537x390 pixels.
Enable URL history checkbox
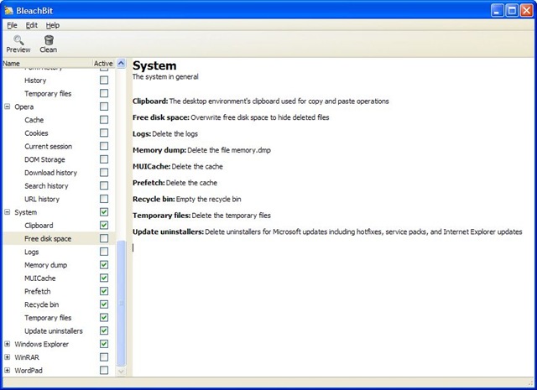point(104,199)
